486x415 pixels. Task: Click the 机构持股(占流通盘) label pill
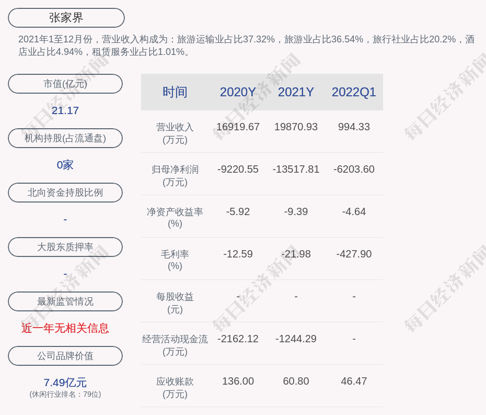point(65,138)
